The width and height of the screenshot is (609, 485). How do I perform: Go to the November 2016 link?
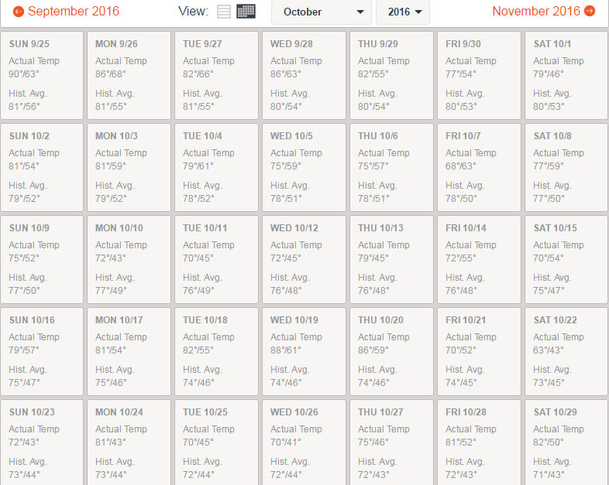pyautogui.click(x=536, y=12)
